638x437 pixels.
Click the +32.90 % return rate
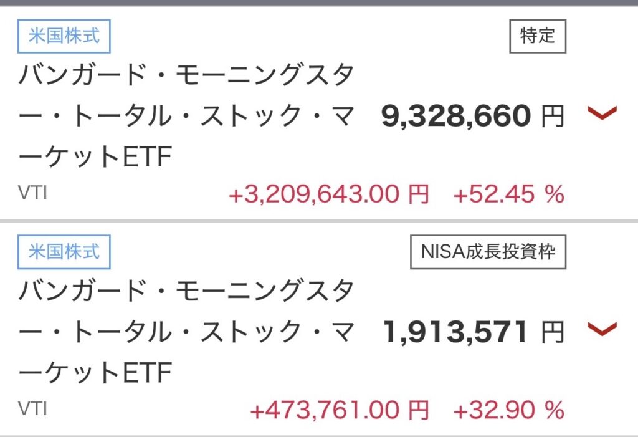click(x=508, y=410)
